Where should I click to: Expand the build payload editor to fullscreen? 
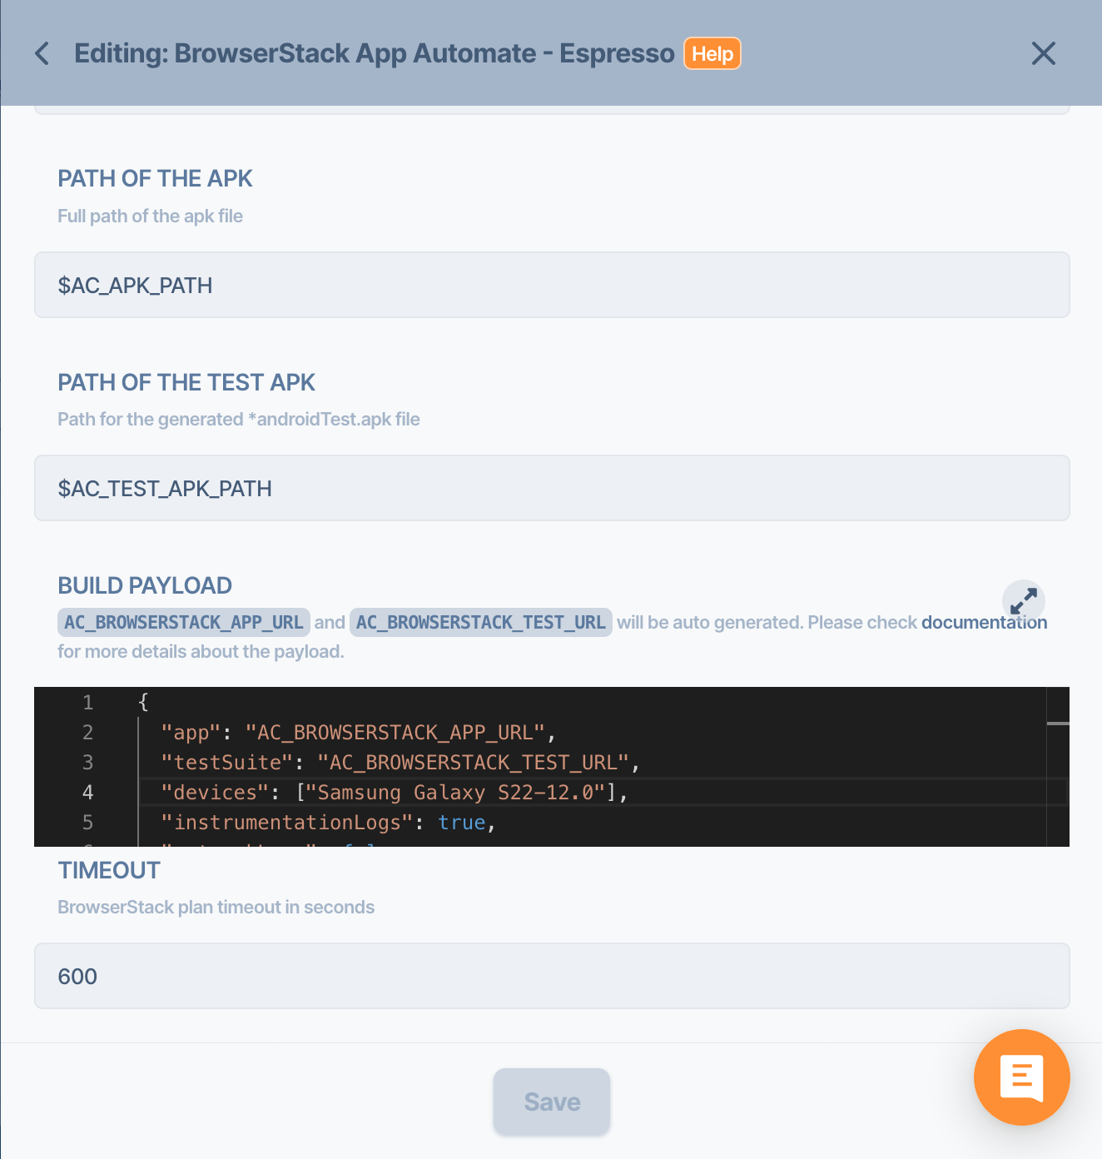(1024, 600)
